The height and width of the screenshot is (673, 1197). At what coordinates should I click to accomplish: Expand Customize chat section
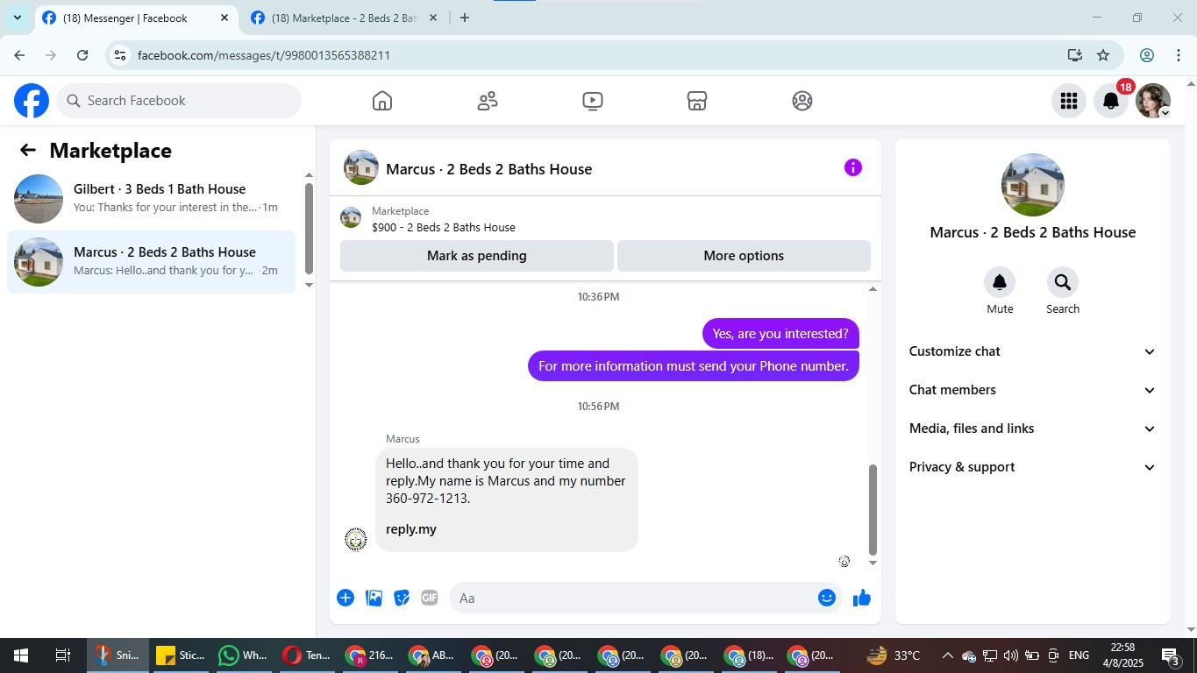click(x=1033, y=351)
